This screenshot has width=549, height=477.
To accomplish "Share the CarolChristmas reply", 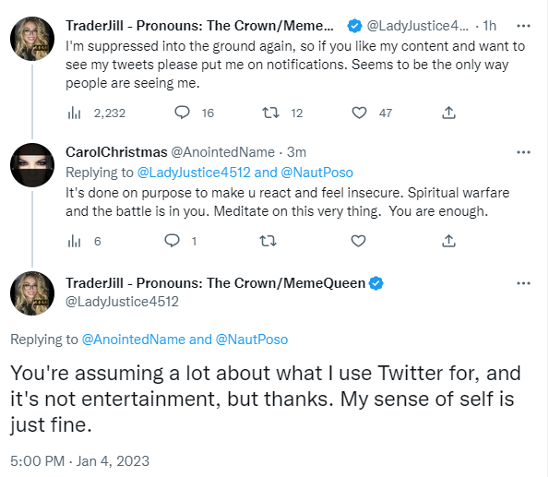I will point(448,241).
